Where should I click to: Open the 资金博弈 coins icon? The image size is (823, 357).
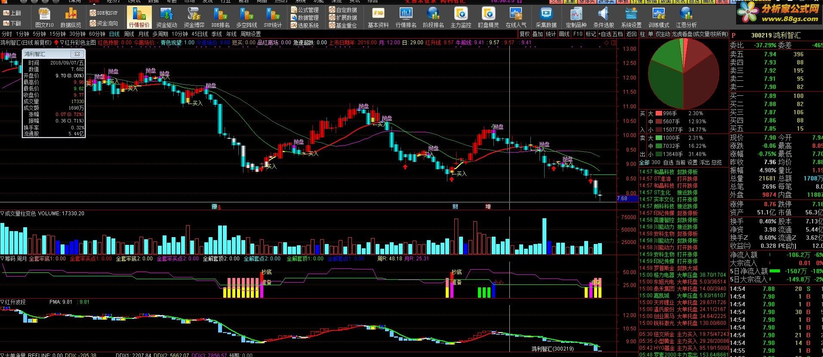(194, 18)
